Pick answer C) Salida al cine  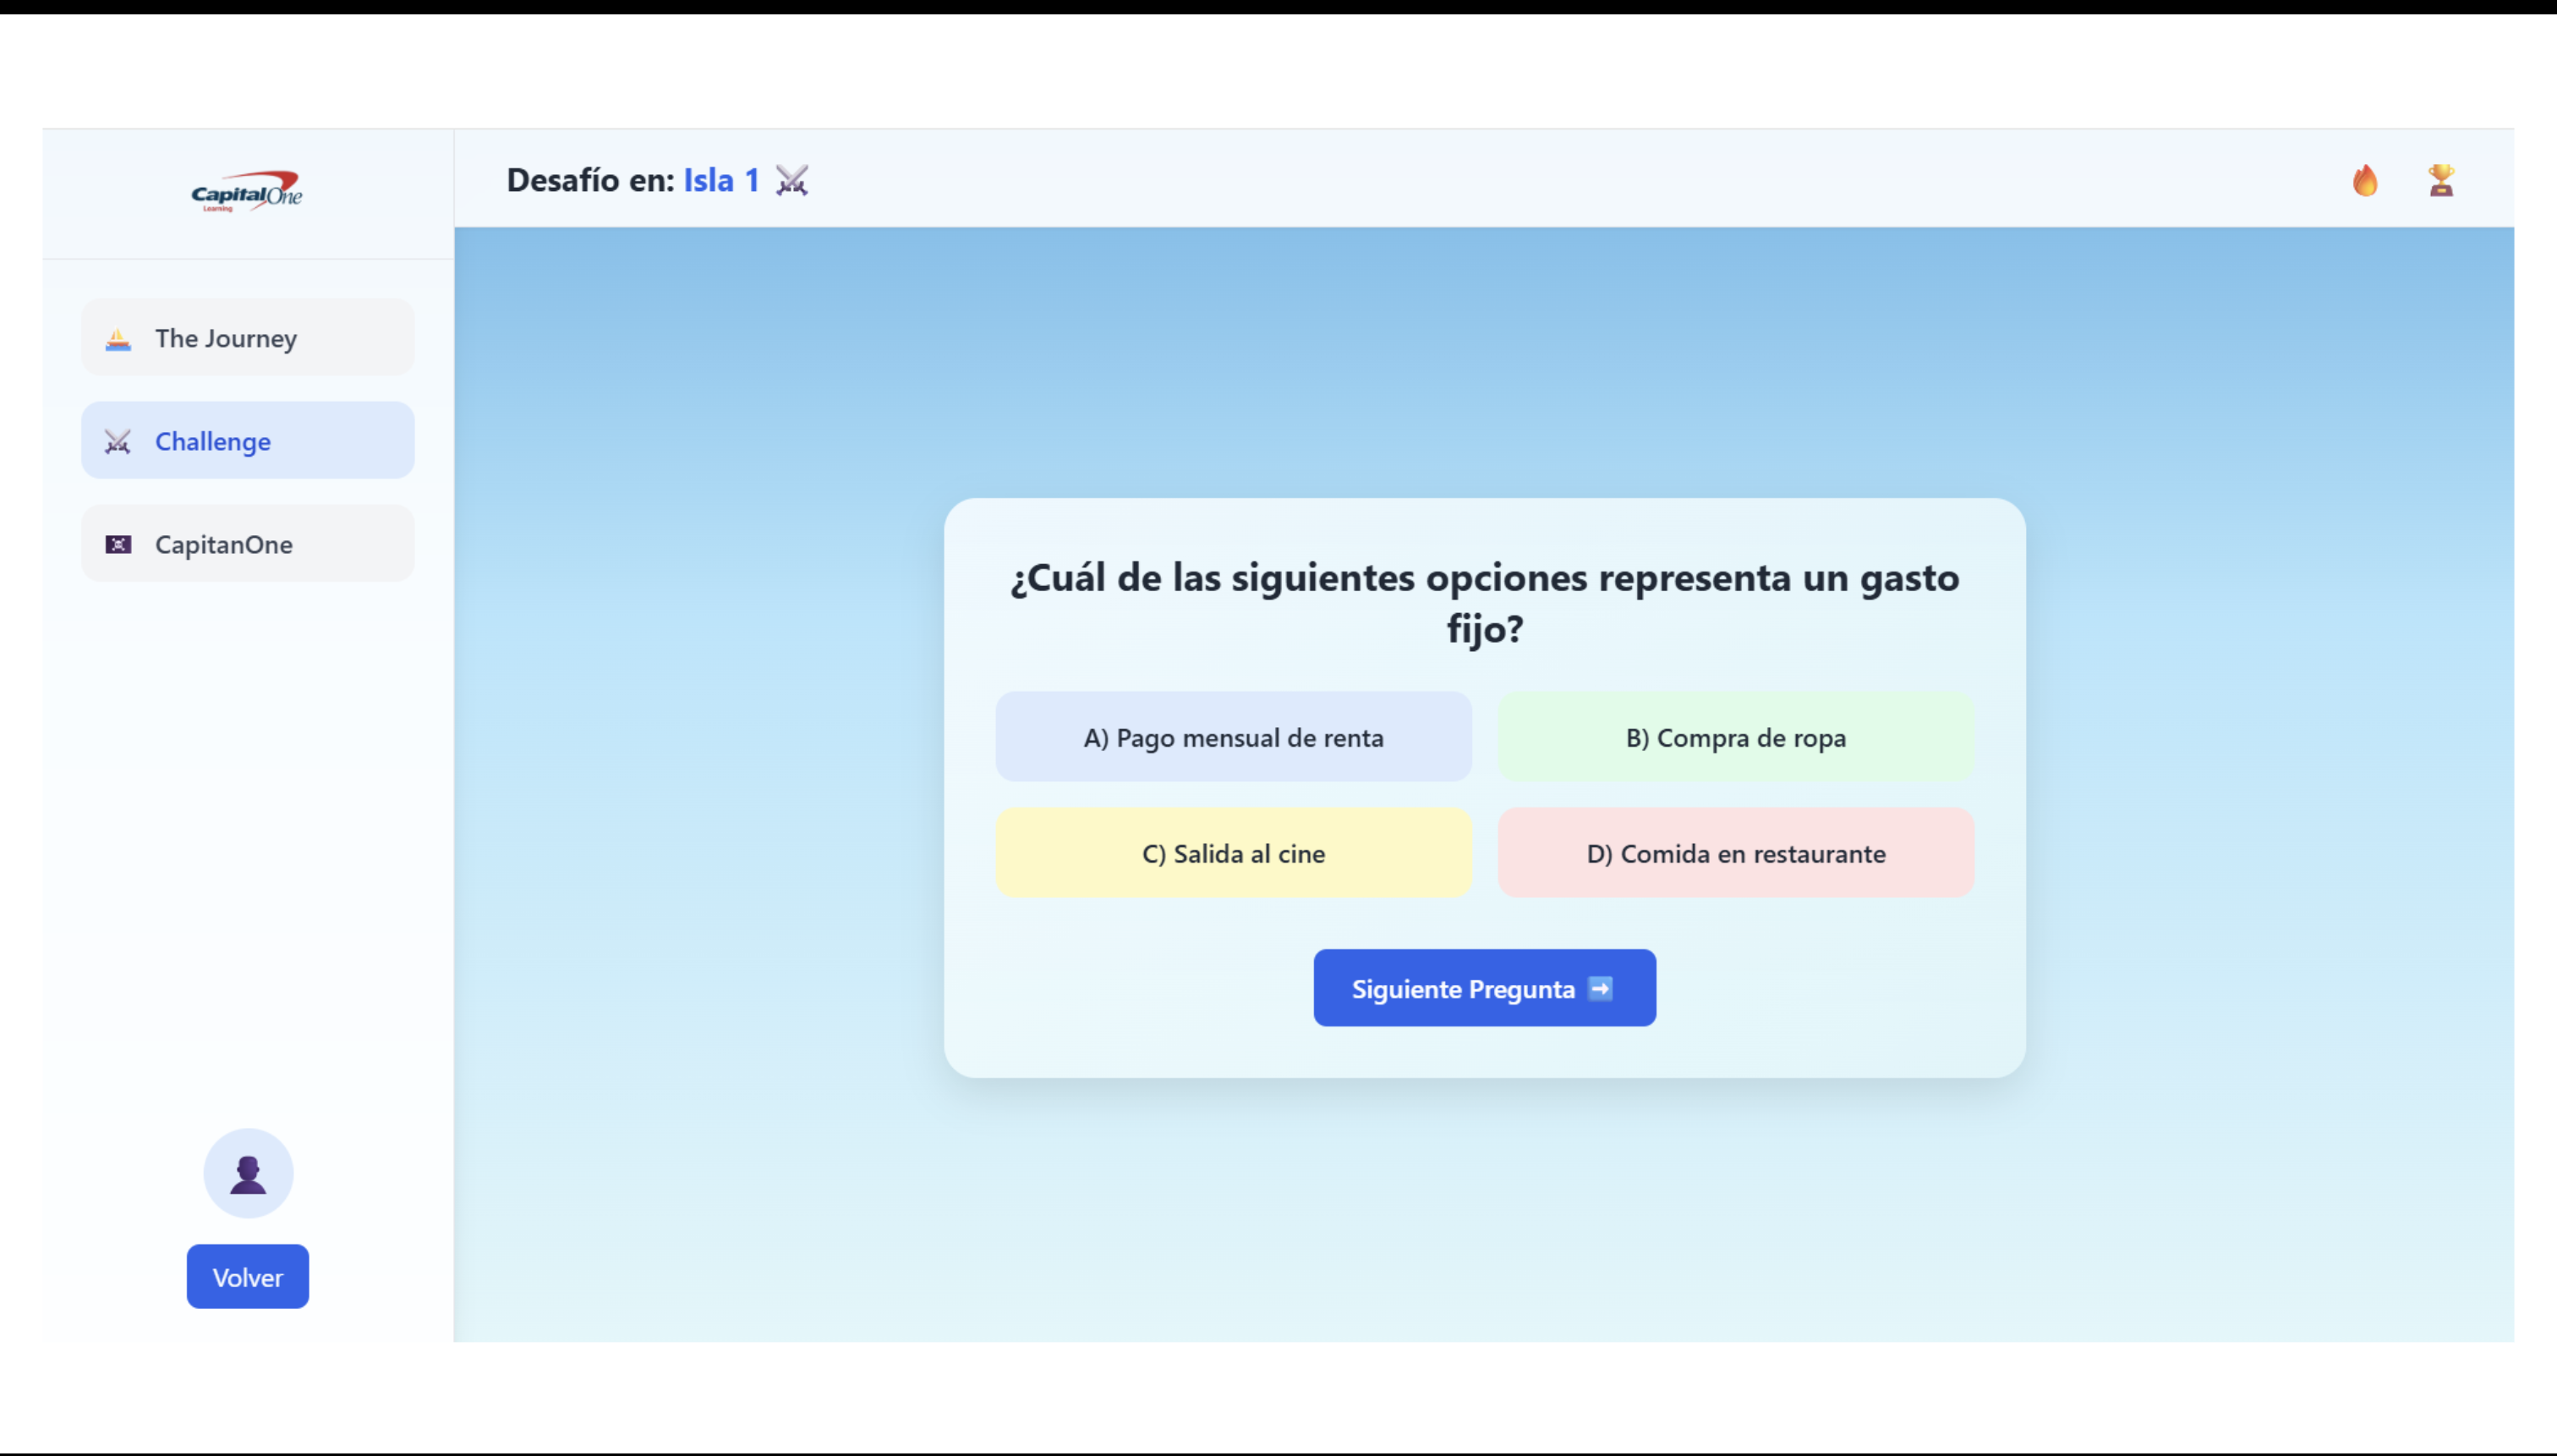[1233, 854]
